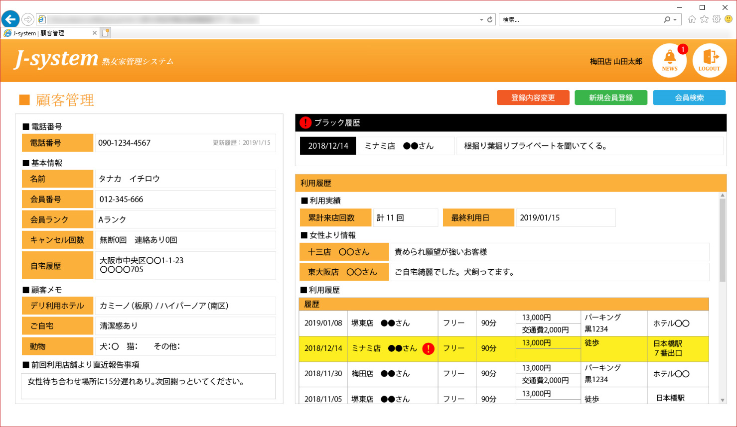This screenshot has width=737, height=427.
Task: Open the NEWS bell notifications
Action: pos(669,60)
